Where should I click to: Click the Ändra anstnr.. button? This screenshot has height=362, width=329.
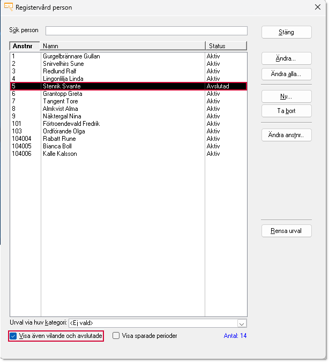pyautogui.click(x=286, y=135)
